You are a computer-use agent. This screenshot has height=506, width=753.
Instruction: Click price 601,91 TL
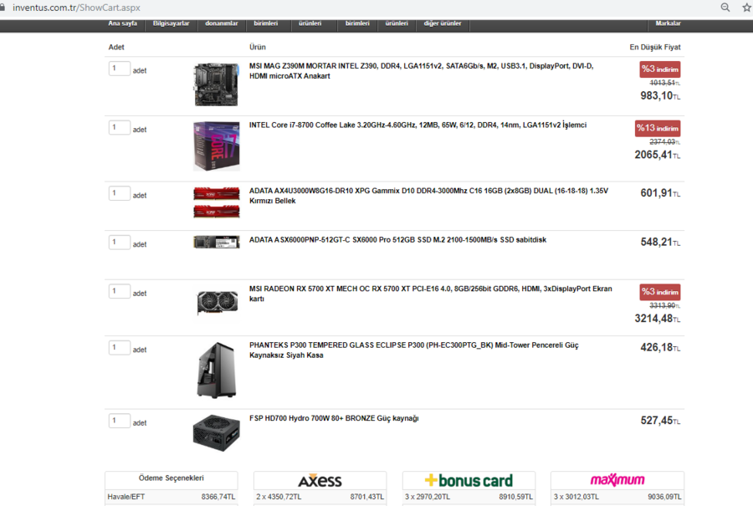[x=660, y=193]
